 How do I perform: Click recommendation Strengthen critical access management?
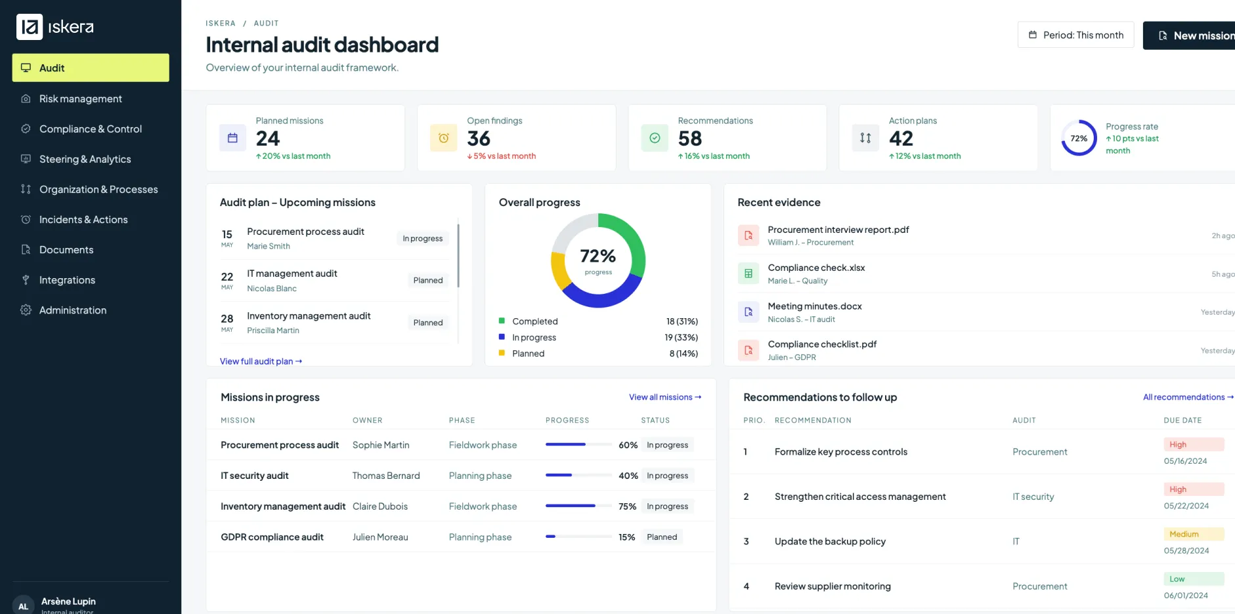[x=860, y=497]
